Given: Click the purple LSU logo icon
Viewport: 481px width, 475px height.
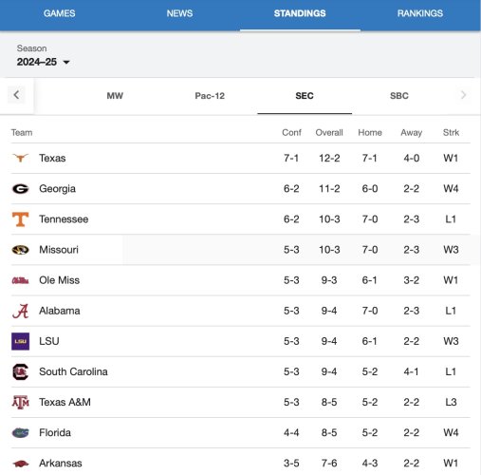Looking at the screenshot, I should [20, 341].
